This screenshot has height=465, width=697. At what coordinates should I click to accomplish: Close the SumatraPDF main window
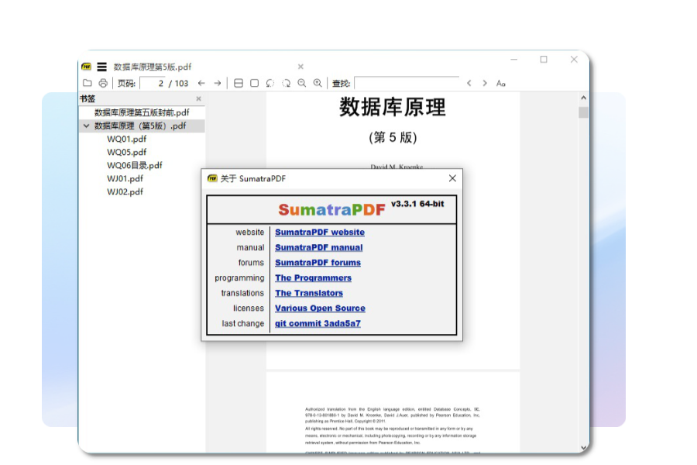(574, 59)
